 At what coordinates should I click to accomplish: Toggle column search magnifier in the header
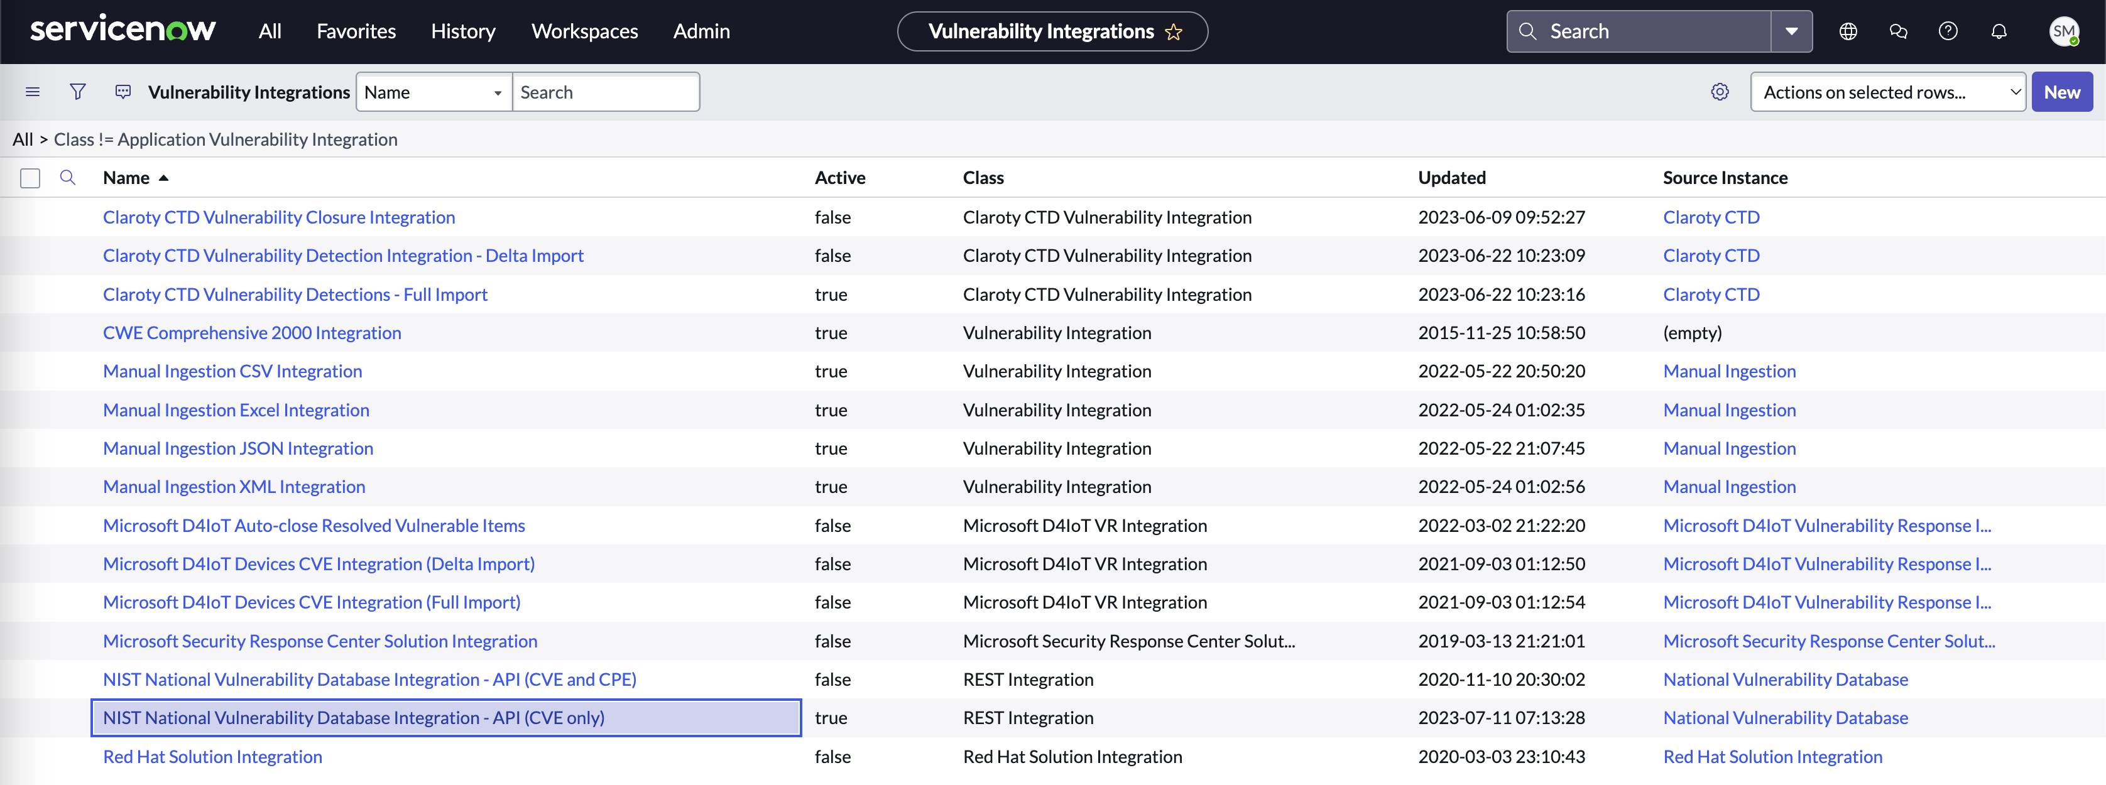pyautogui.click(x=68, y=177)
